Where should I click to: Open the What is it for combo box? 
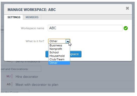coord(59,41)
